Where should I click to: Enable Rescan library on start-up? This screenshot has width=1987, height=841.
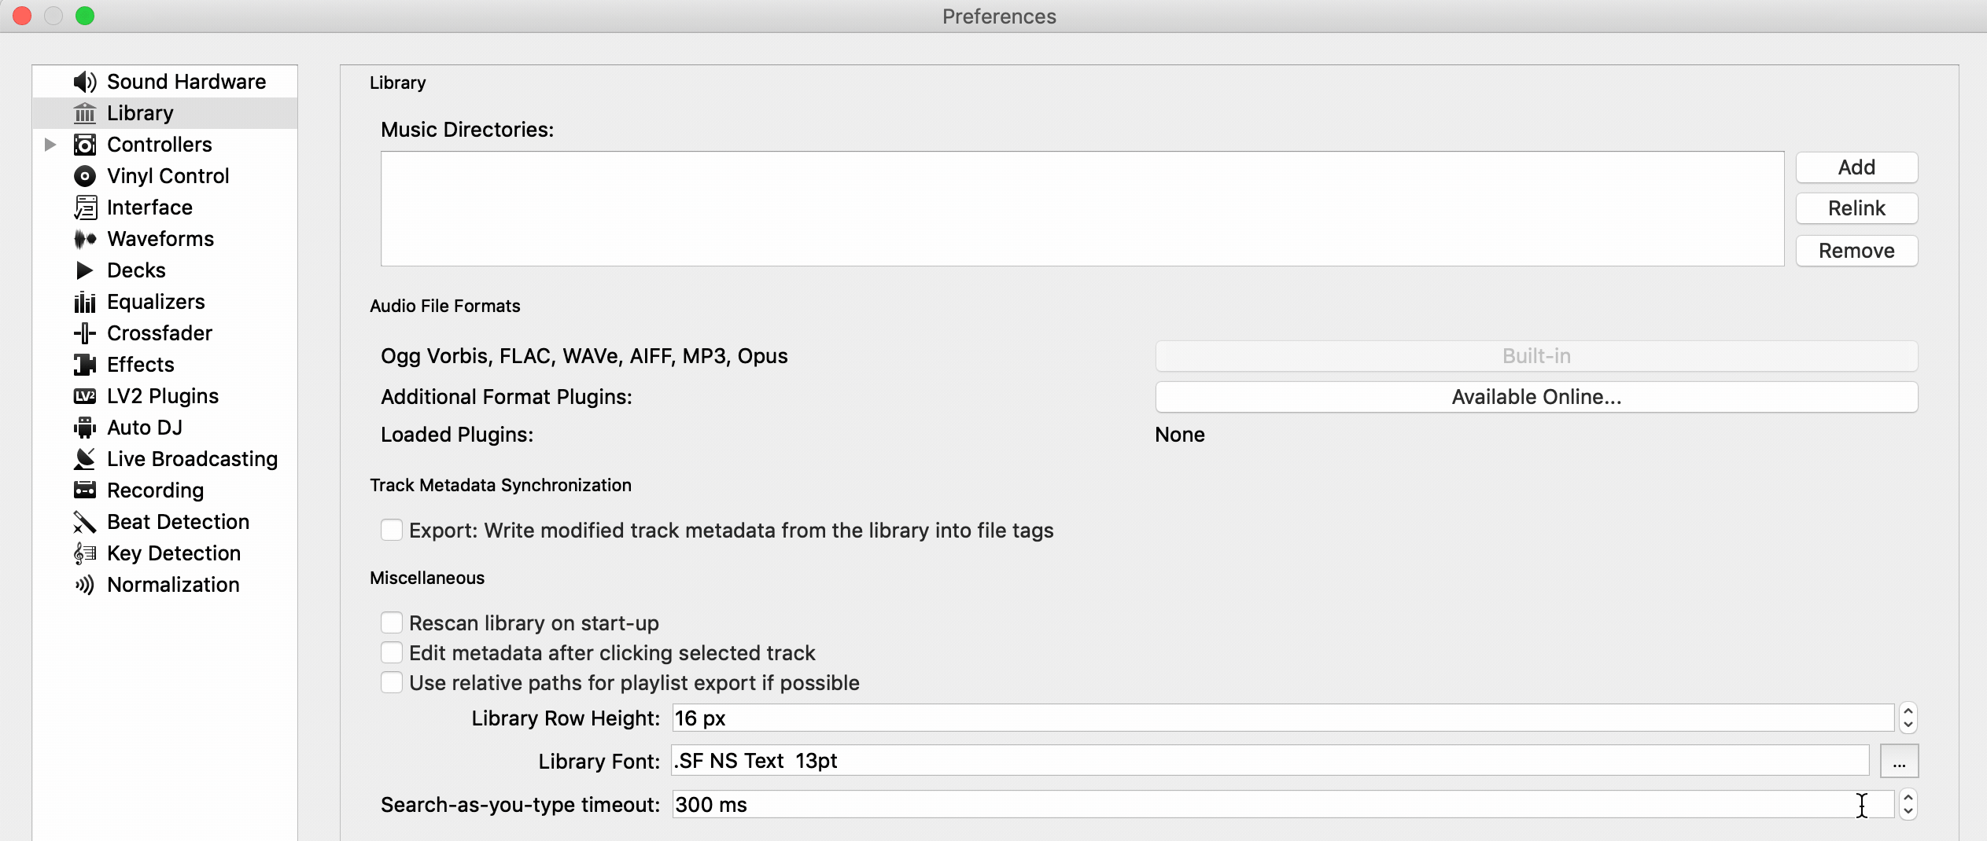392,622
